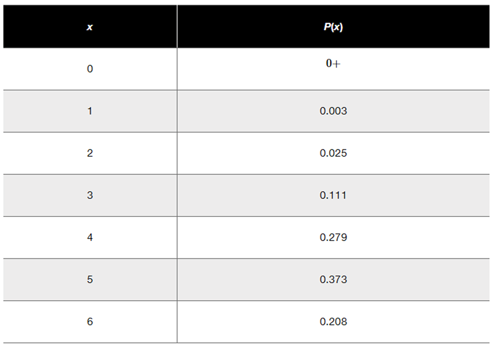Select the cell with x value 1

pyautogui.click(x=90, y=111)
